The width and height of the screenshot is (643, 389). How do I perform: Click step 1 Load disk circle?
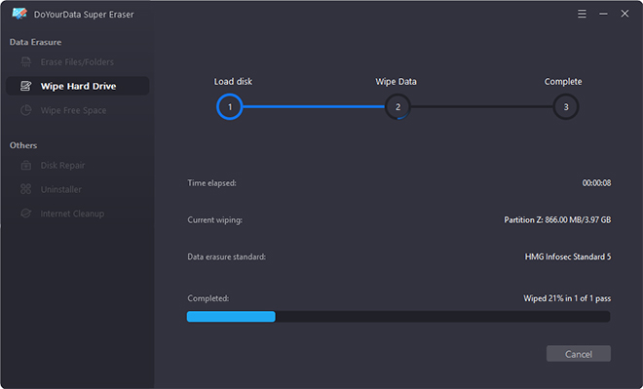tap(230, 106)
